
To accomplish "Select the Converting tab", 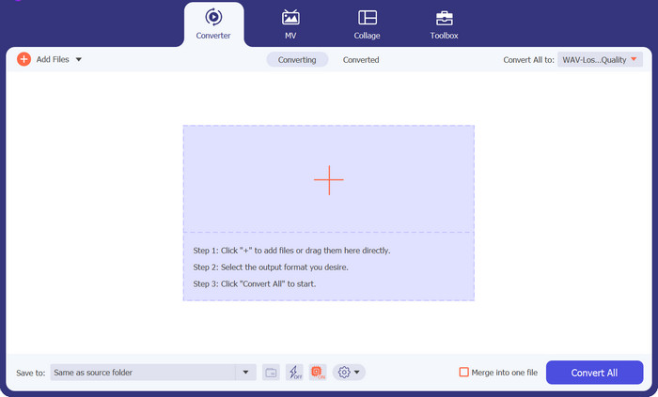I will (x=297, y=59).
